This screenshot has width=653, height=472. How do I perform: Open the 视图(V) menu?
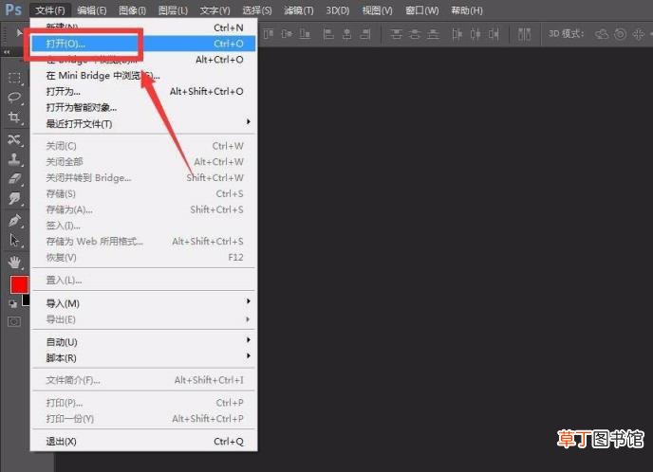click(x=378, y=10)
